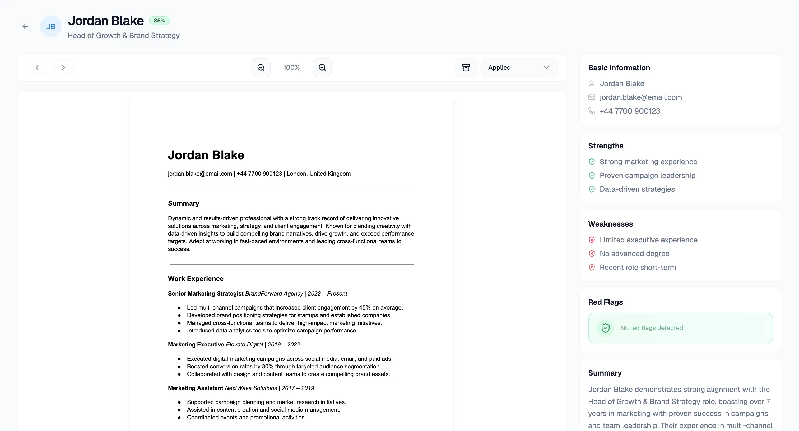The image size is (799, 431).
Task: Click the phone icon in Basic Information
Action: 592,111
